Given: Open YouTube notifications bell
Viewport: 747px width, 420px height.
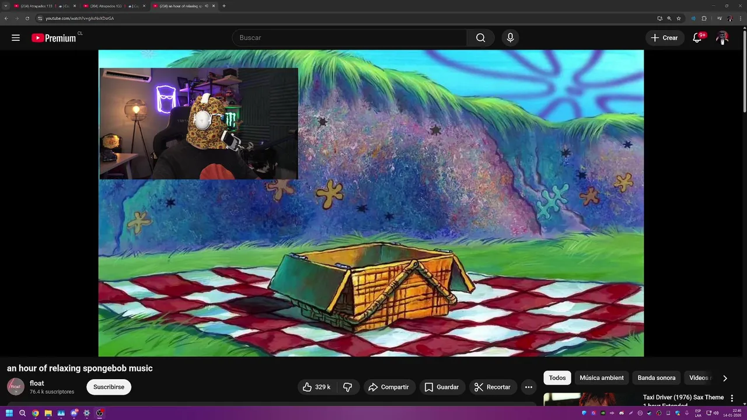Looking at the screenshot, I should pos(697,38).
